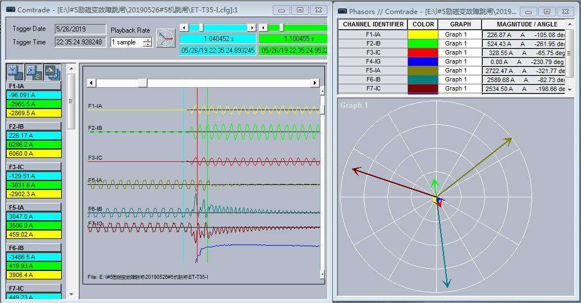
Task: Click the cyan timestamp 05/26/19 22:35:24.893245
Action: click(218, 50)
